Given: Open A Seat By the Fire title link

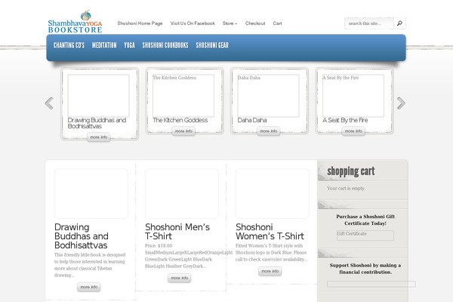Looking at the screenshot, I should click(x=345, y=120).
